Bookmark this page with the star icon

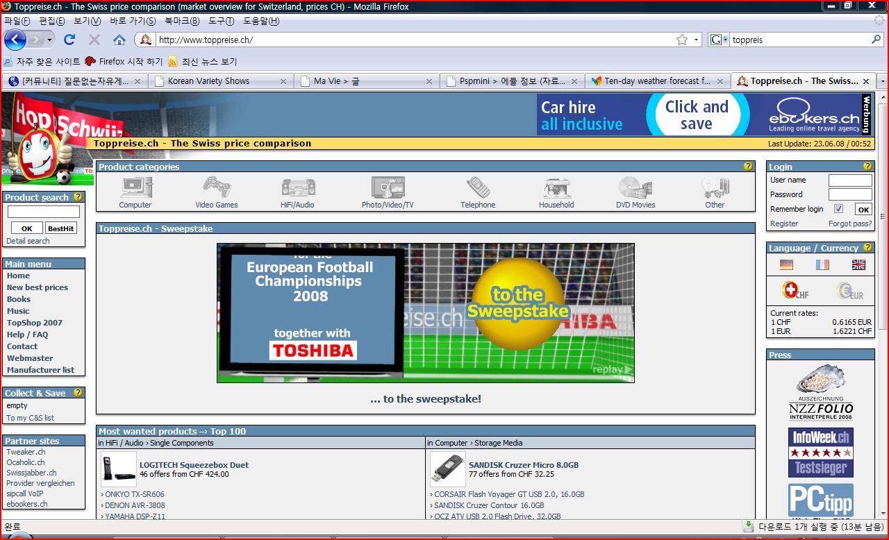pos(682,40)
